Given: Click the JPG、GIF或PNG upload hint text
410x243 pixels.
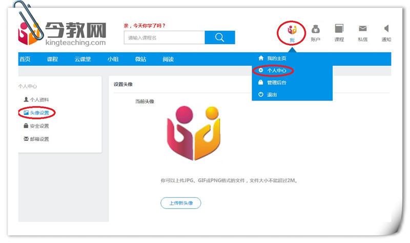Looking at the screenshot, I should 229,180.
